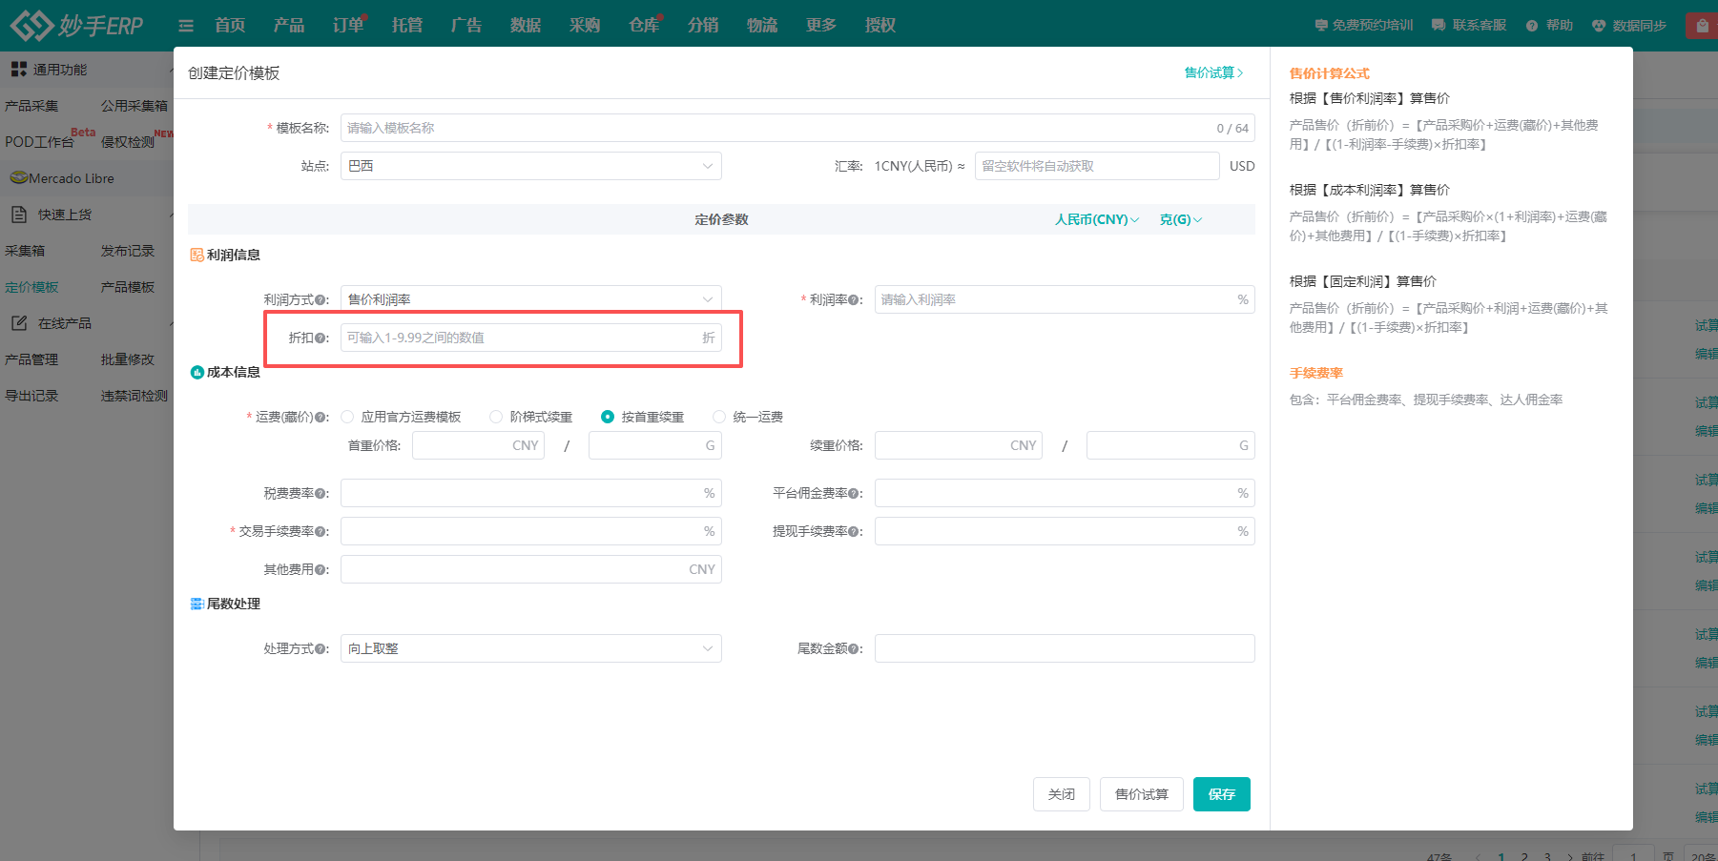
Task: Select the 应用官方运费模板 radio option
Action: pyautogui.click(x=348, y=417)
